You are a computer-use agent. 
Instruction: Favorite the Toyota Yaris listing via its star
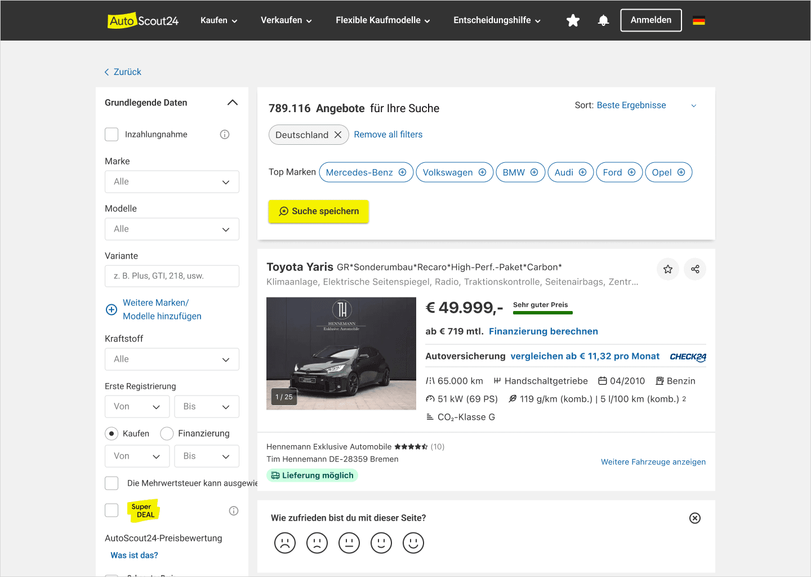tap(667, 269)
